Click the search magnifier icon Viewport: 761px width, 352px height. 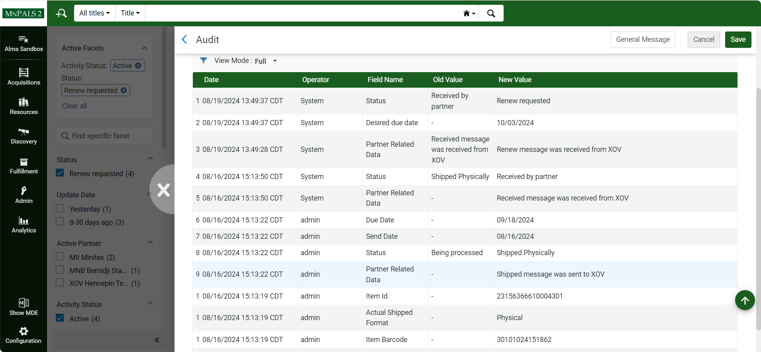click(491, 13)
